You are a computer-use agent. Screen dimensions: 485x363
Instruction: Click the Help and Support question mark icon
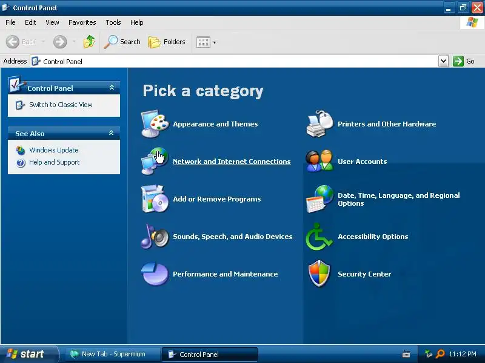click(21, 163)
